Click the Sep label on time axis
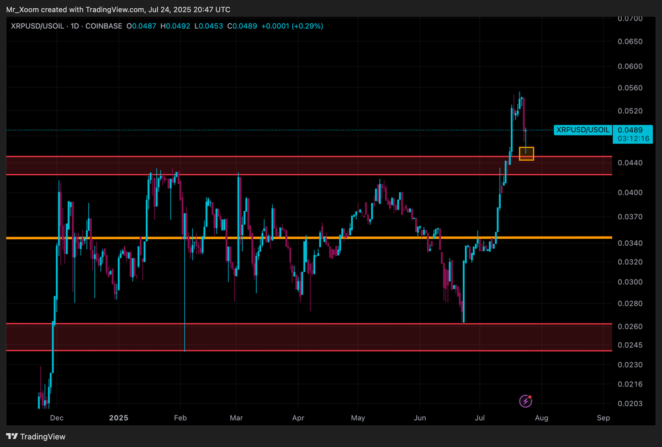This screenshot has width=662, height=447. coord(603,418)
